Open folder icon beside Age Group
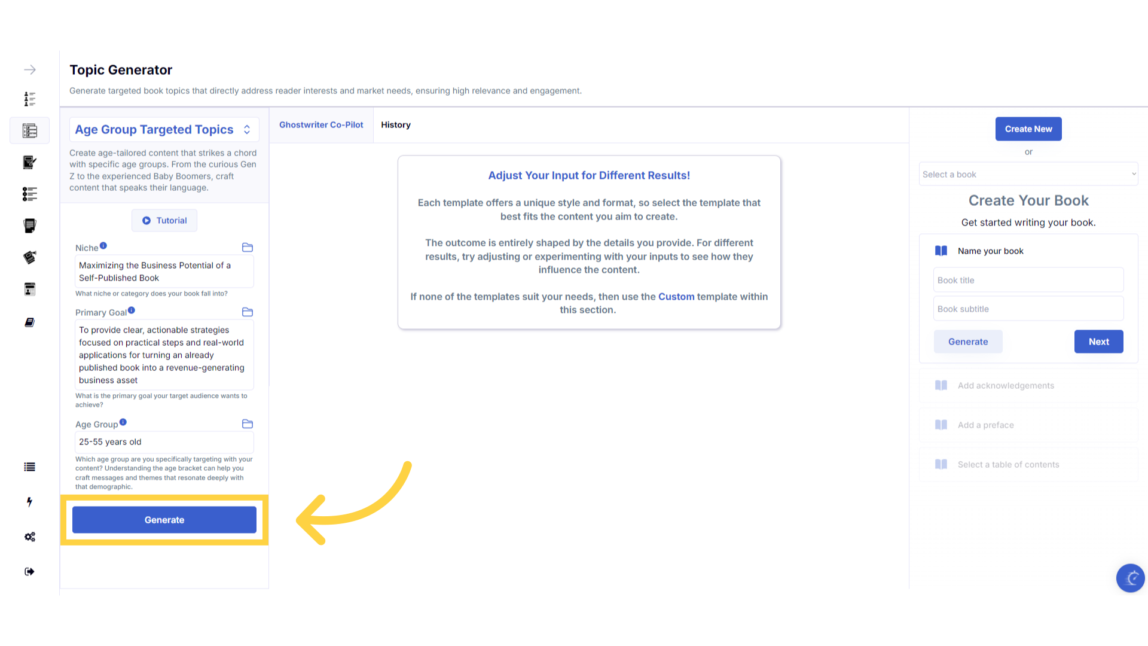1148x646 pixels. [248, 424]
